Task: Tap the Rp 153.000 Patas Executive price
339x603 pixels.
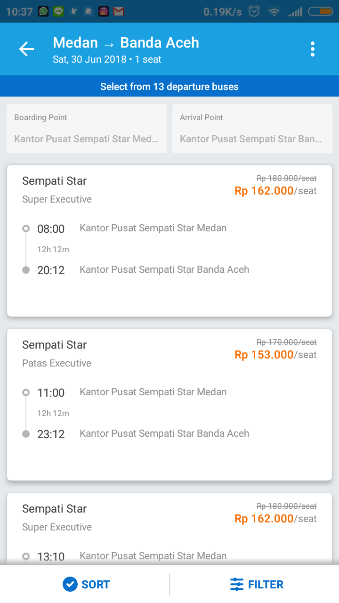Action: [x=264, y=355]
